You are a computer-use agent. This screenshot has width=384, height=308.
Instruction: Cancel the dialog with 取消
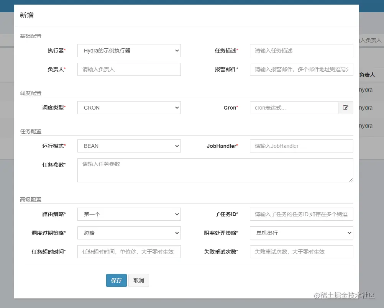click(x=139, y=280)
